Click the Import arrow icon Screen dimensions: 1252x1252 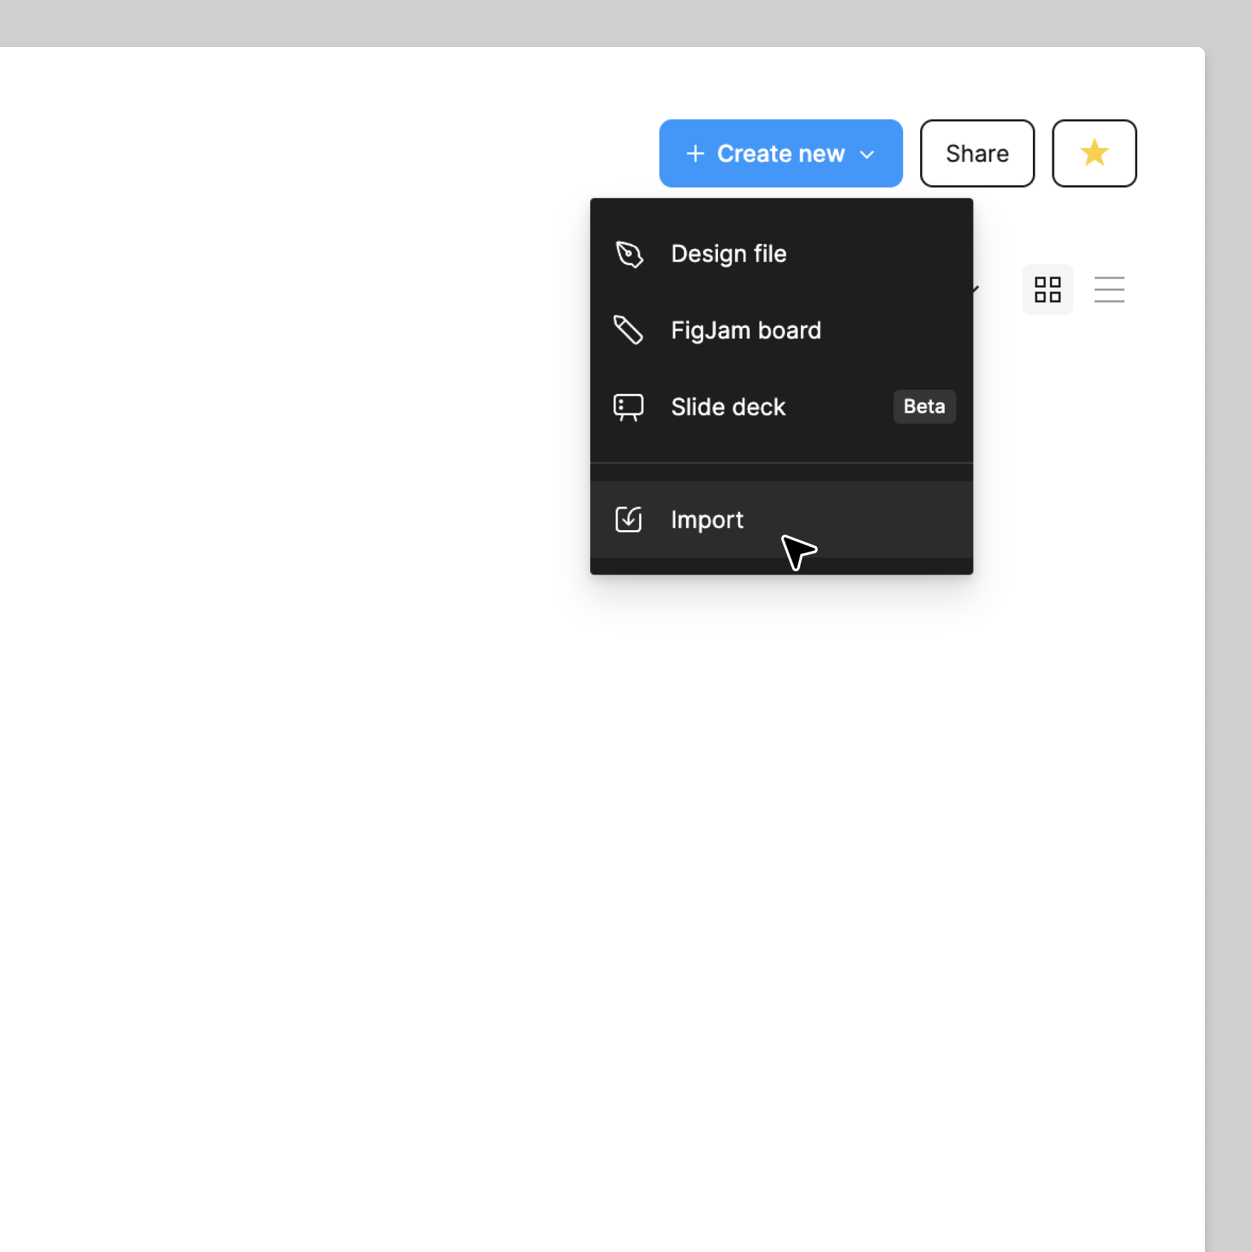pyautogui.click(x=628, y=520)
